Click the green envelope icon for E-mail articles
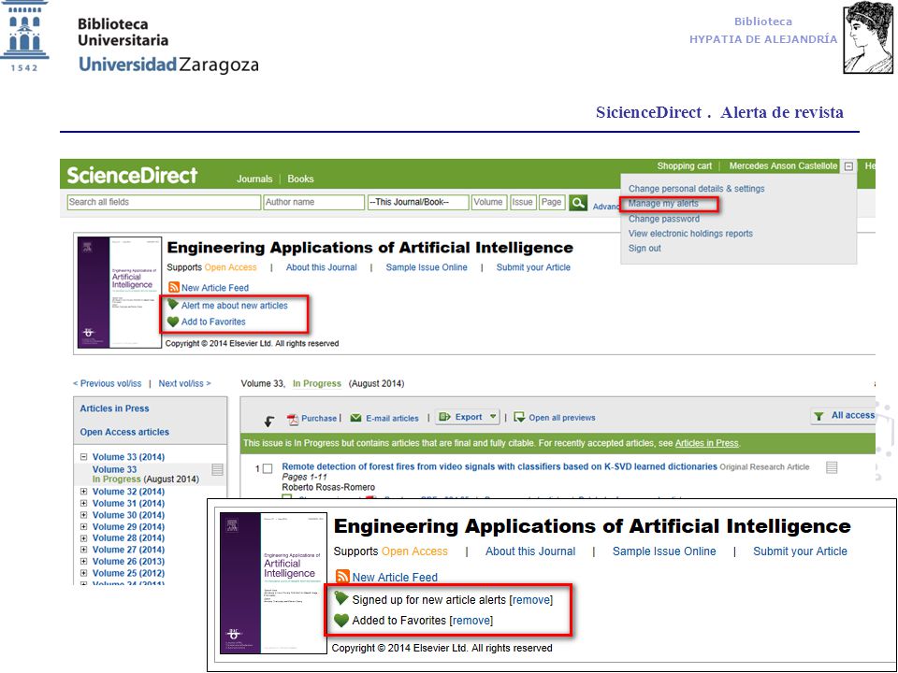Image resolution: width=898 pixels, height=673 pixels. pyautogui.click(x=355, y=418)
